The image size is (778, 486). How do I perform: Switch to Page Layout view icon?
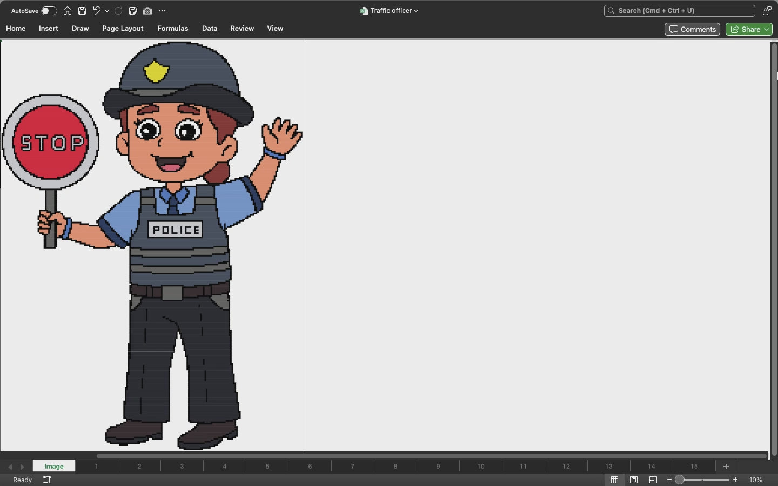point(634,480)
